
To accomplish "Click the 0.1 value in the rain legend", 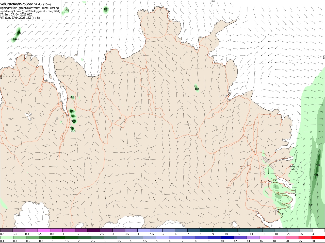I will click(2, 241).
